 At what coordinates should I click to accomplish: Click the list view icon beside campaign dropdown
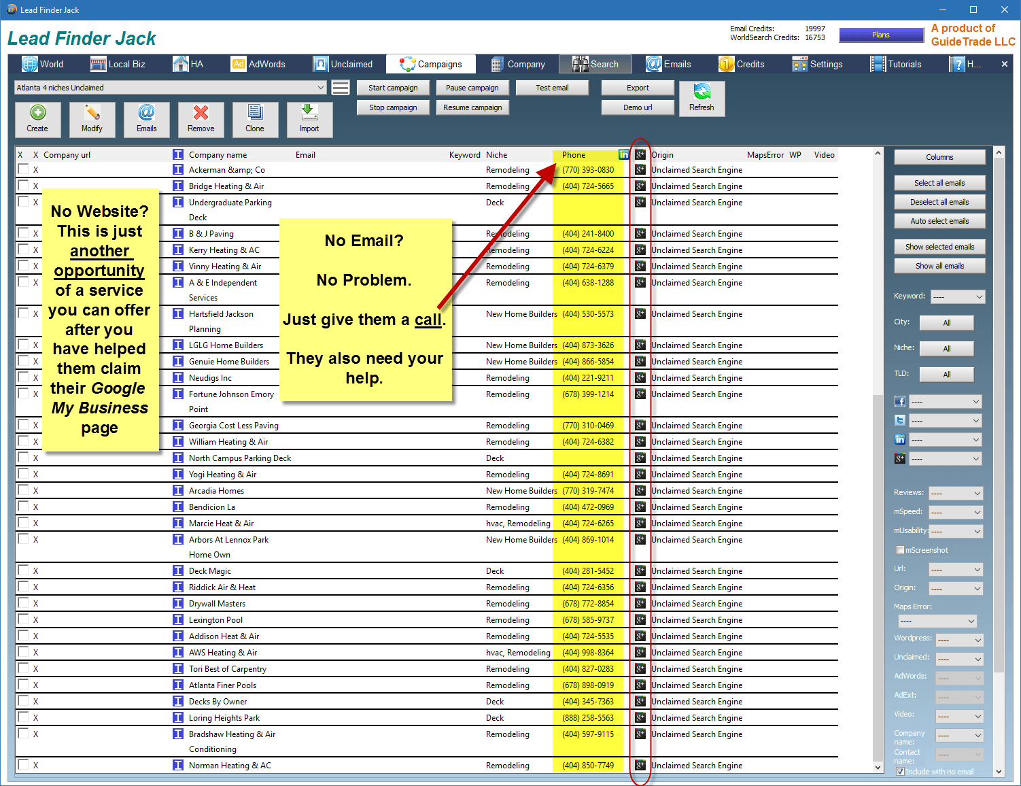(x=341, y=88)
